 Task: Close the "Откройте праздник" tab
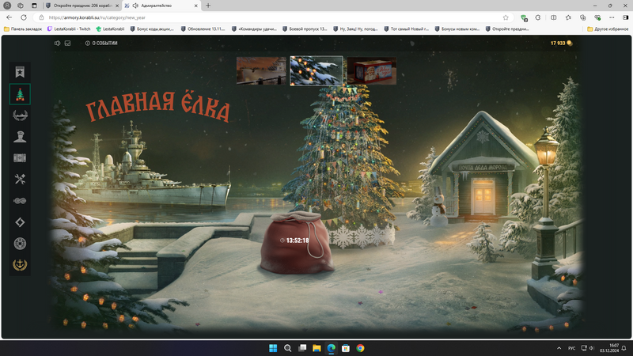117,6
